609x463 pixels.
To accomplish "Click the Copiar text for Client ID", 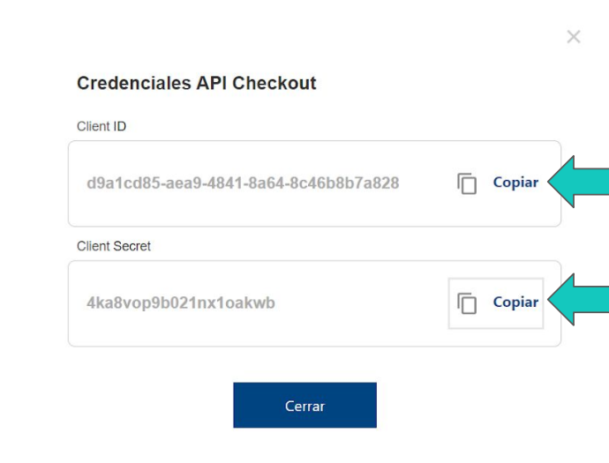I will [x=515, y=183].
